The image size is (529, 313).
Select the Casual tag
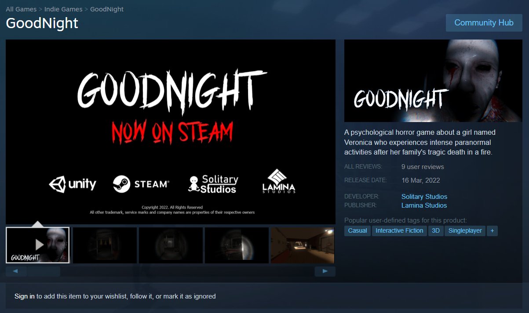[x=358, y=230]
